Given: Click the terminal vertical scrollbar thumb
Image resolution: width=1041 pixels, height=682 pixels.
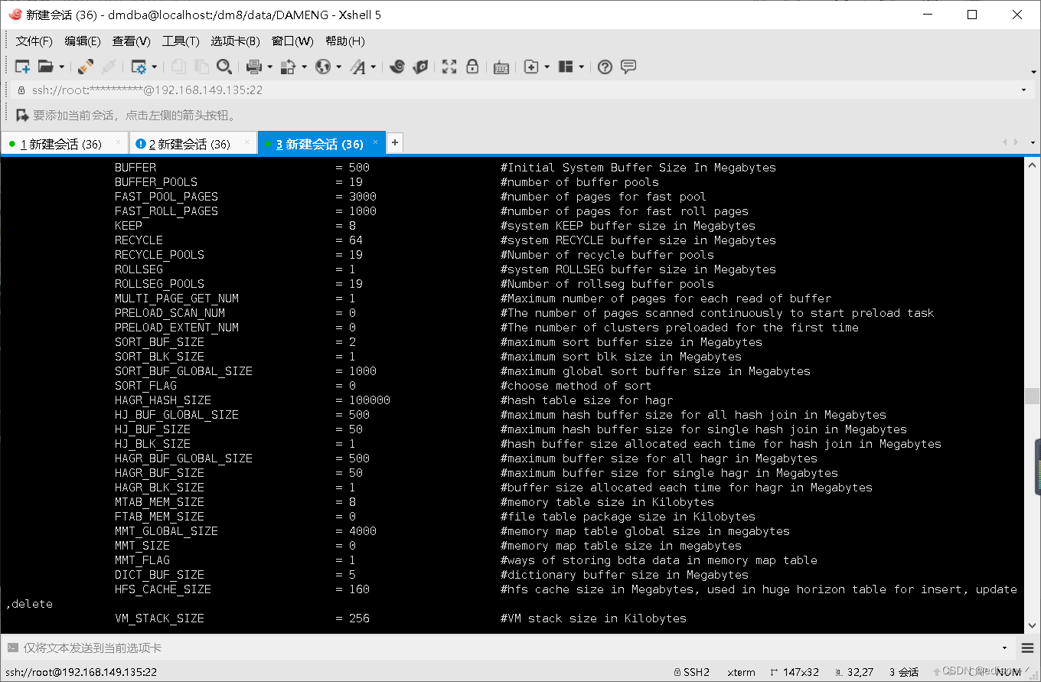Looking at the screenshot, I should (x=1032, y=396).
